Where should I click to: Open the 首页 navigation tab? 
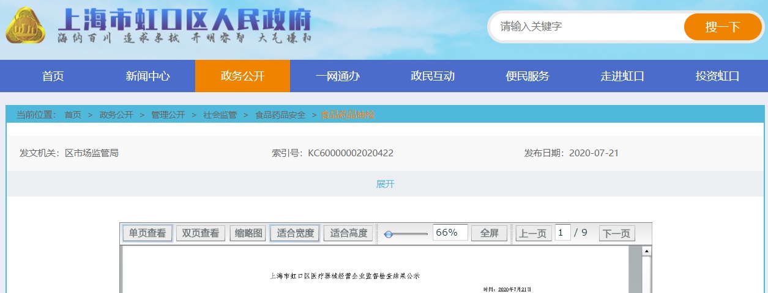(x=53, y=76)
